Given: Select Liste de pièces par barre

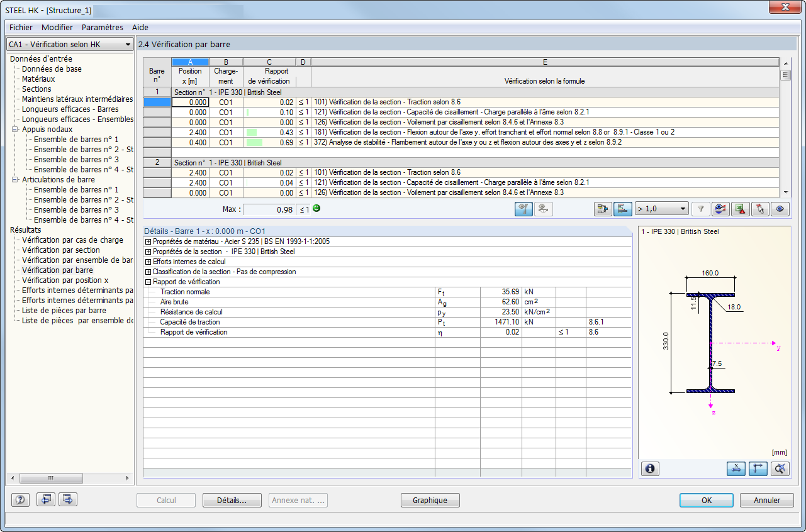Looking at the screenshot, I should pos(64,311).
